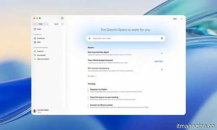
Task: Select Close the loop in my last meeting
Action: (113, 98)
